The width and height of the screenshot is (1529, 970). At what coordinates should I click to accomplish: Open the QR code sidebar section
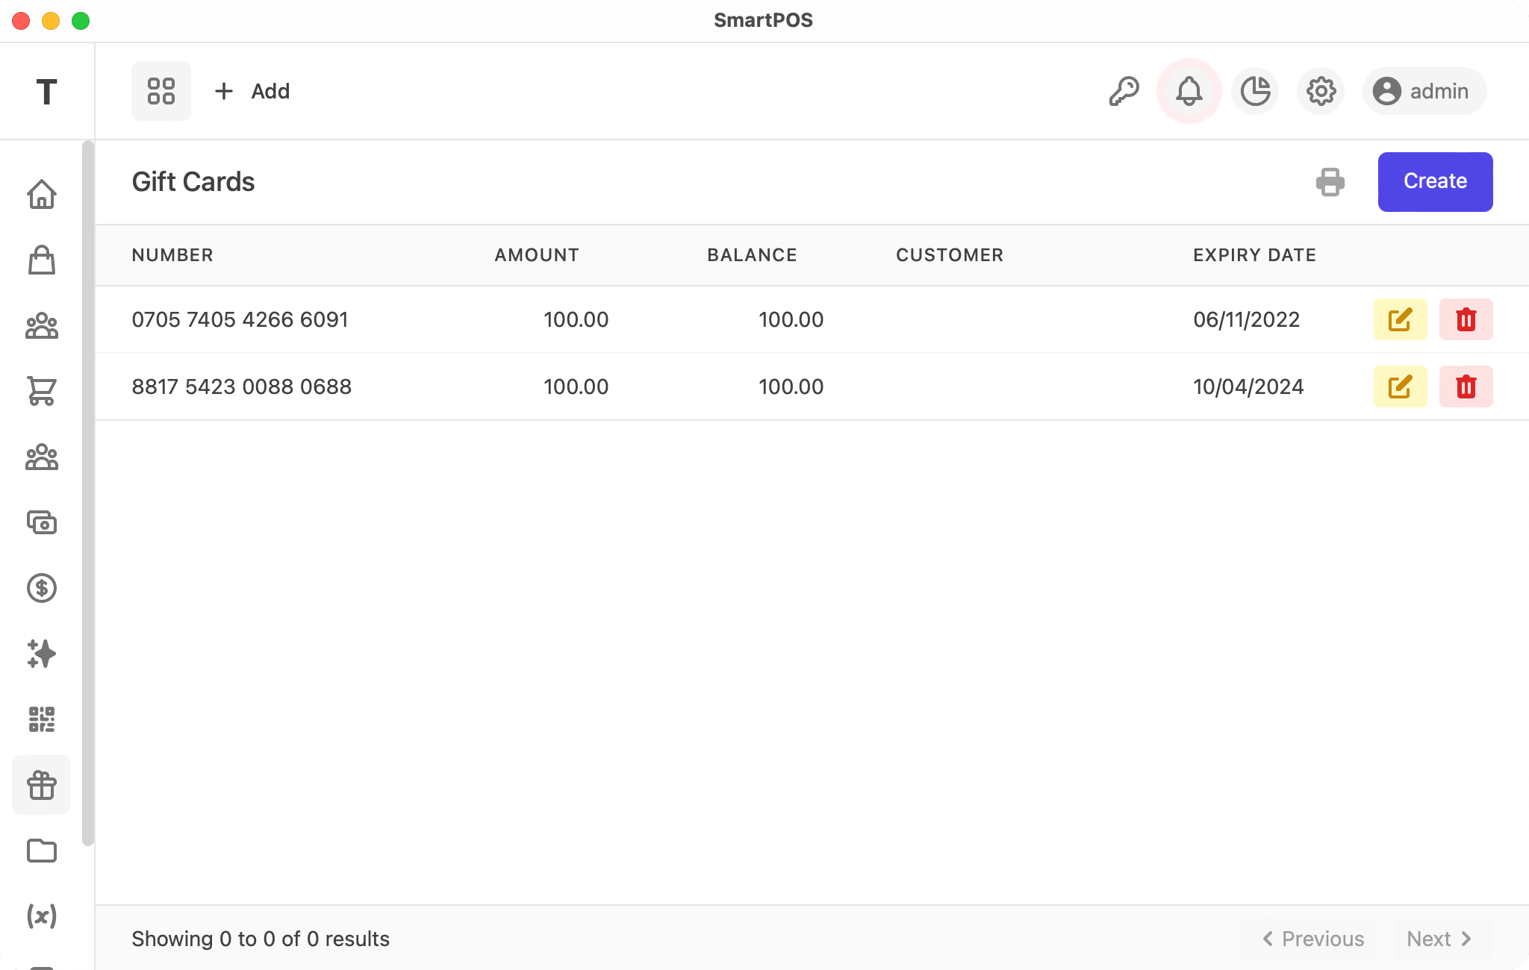click(42, 719)
